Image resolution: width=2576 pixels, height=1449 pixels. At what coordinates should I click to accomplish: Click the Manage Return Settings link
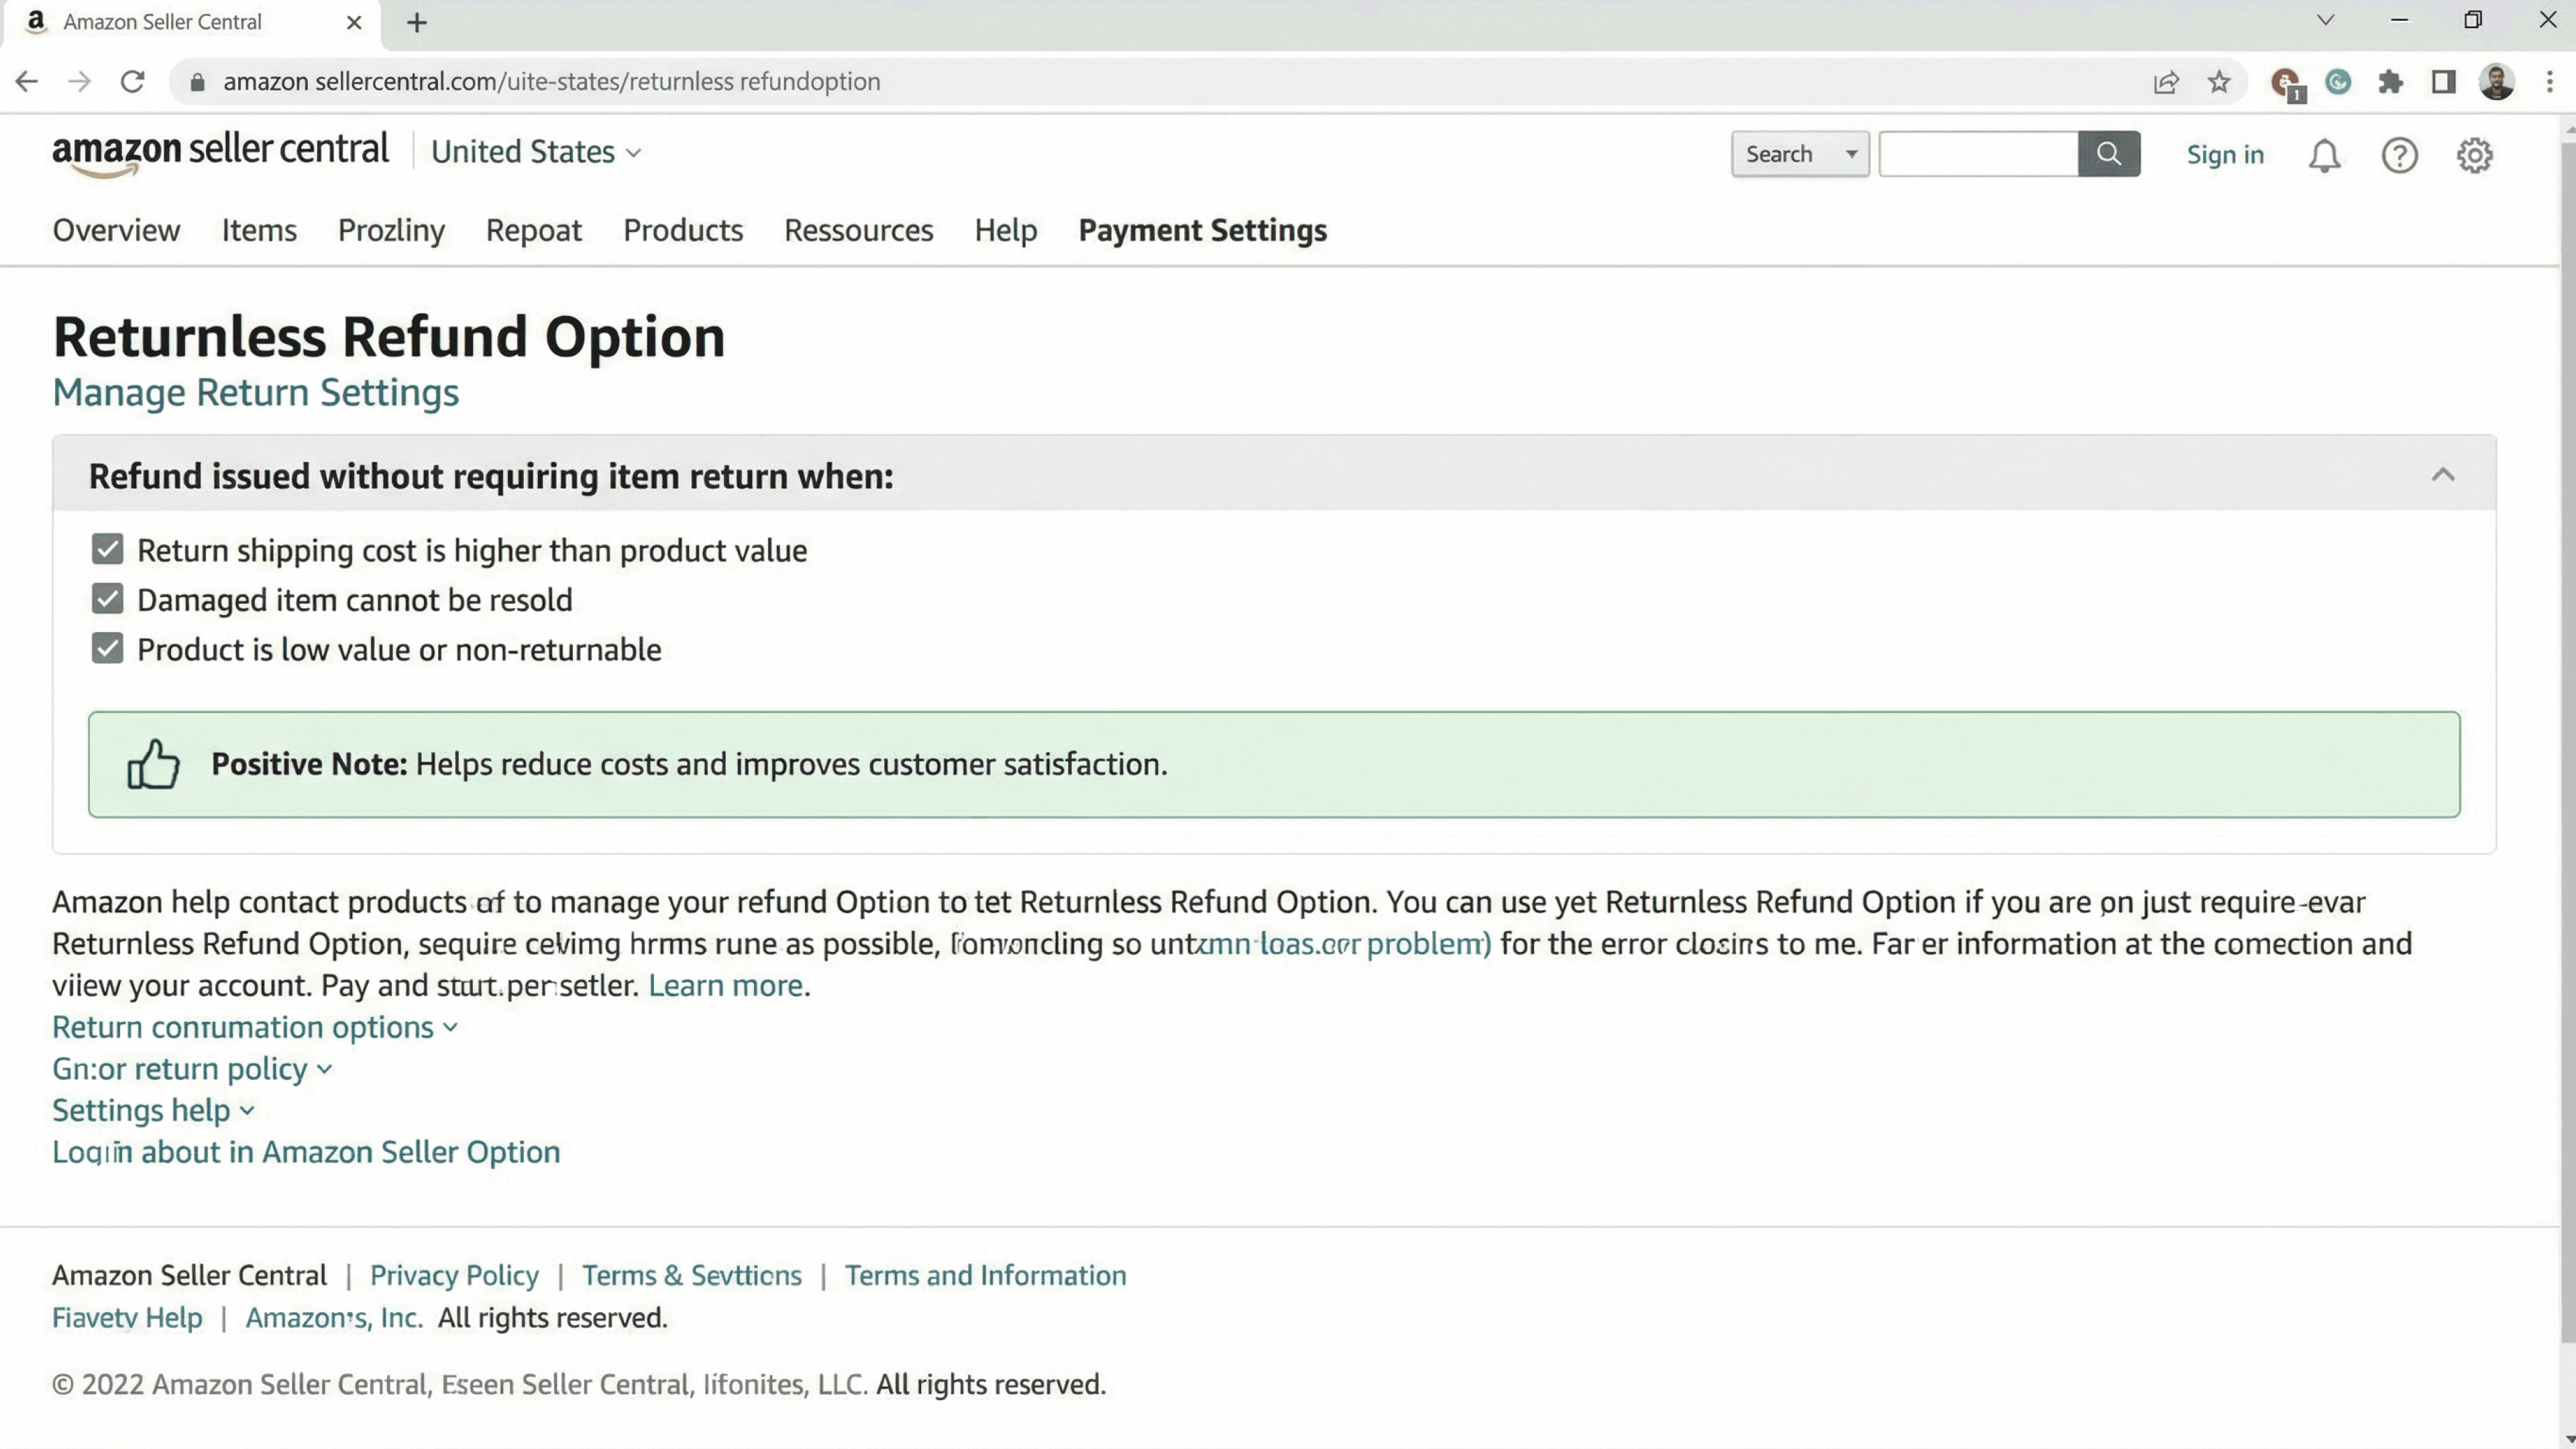tap(255, 393)
